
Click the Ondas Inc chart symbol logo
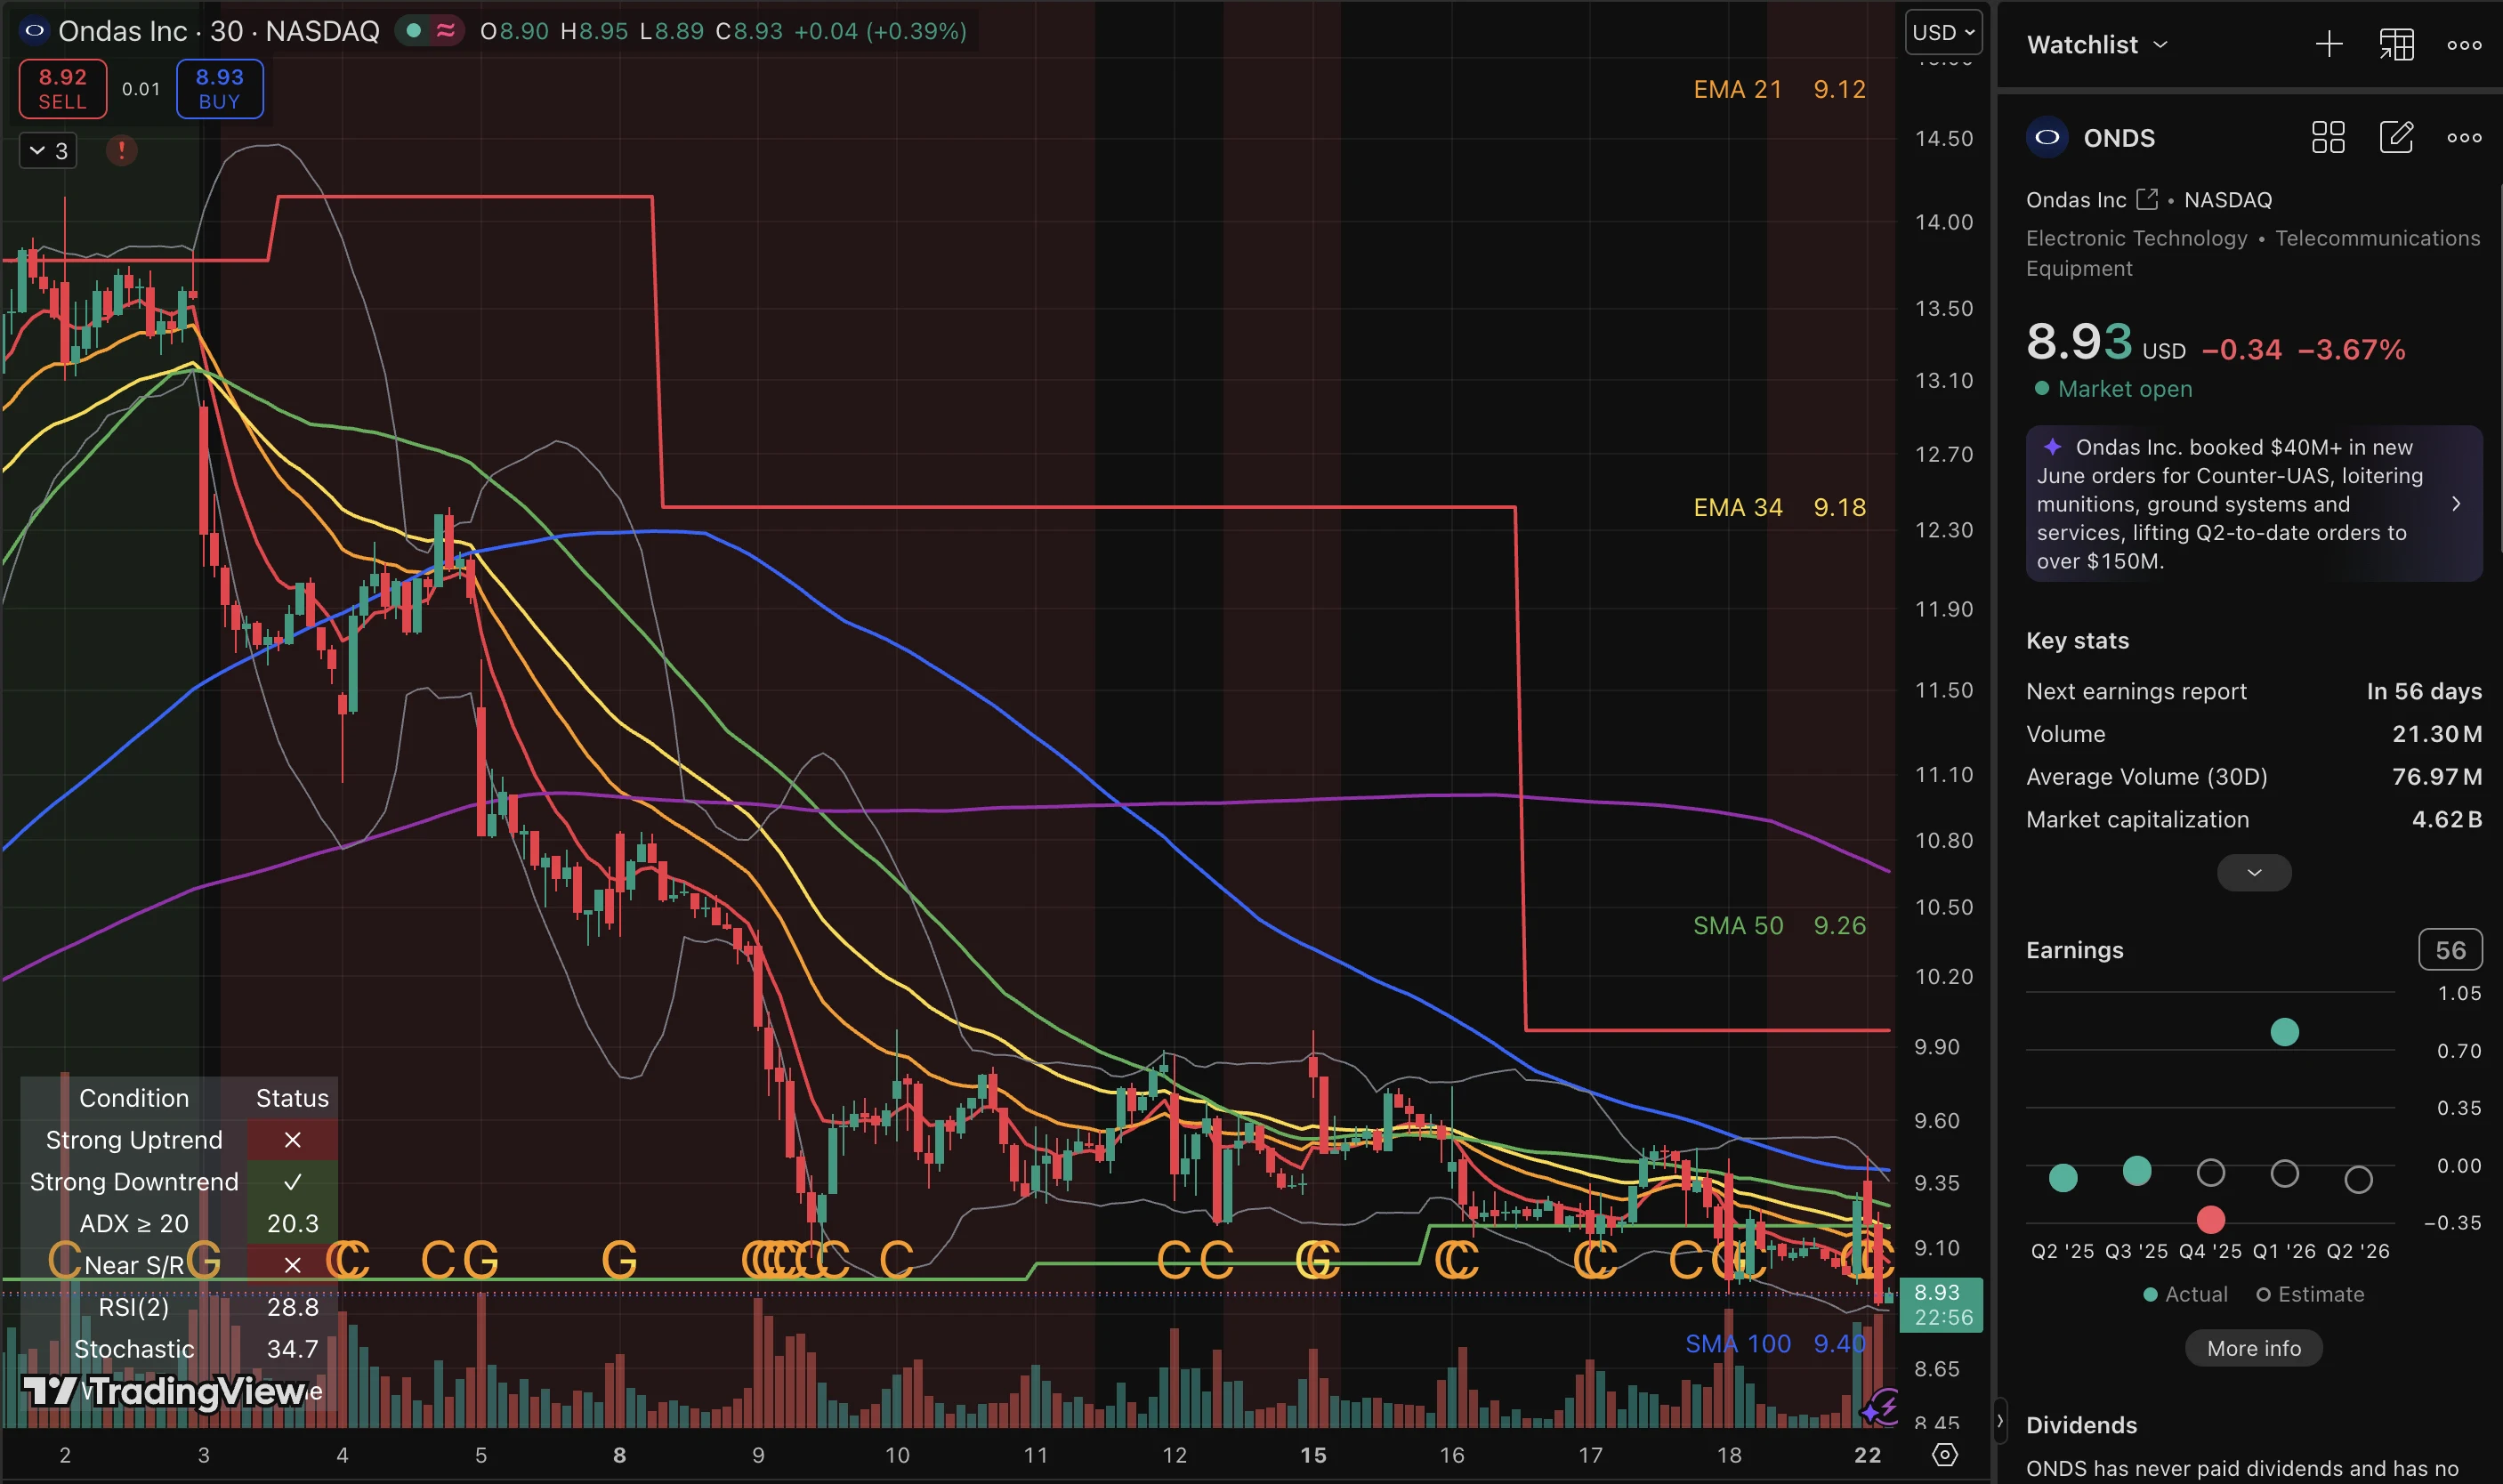(34, 31)
